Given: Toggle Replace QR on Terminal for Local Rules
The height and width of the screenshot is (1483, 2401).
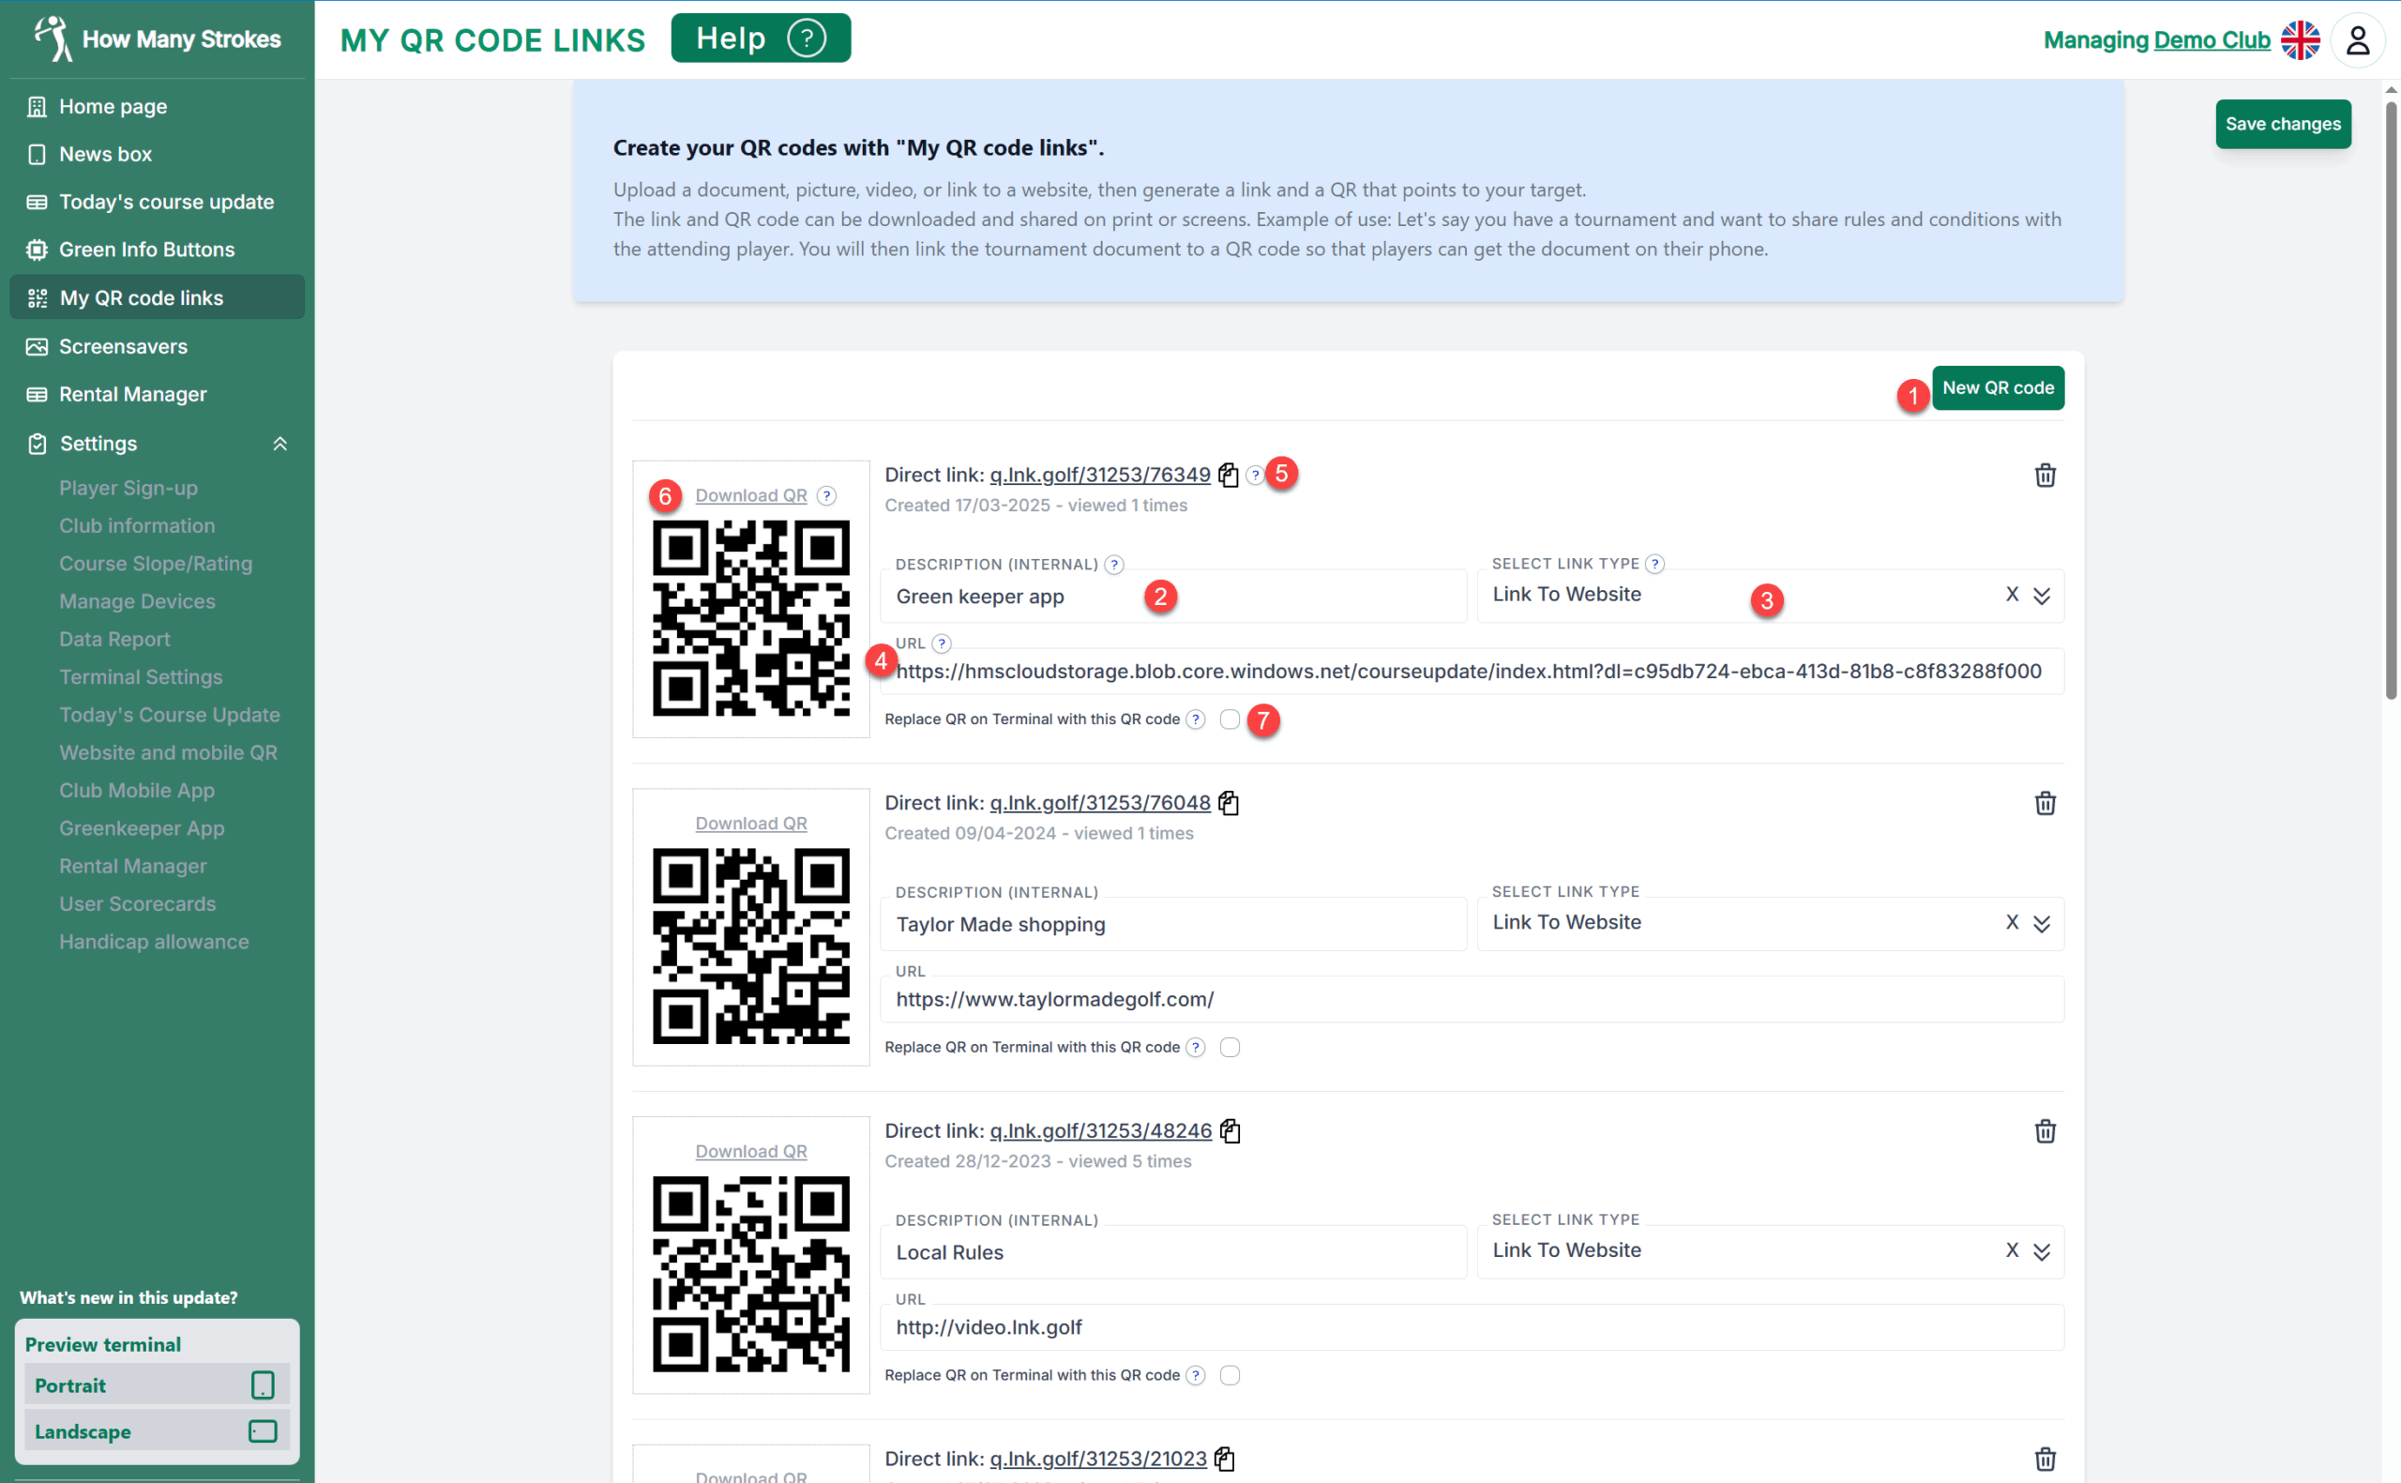Looking at the screenshot, I should 1230,1375.
